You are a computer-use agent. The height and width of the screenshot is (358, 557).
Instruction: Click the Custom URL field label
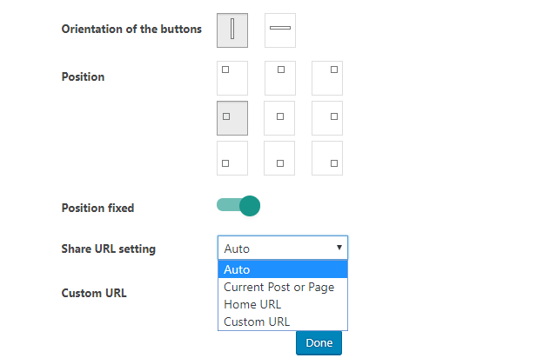(x=94, y=293)
